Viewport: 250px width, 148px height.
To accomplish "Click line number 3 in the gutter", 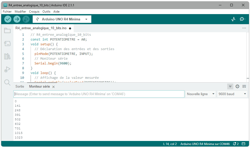I will point(23,44).
